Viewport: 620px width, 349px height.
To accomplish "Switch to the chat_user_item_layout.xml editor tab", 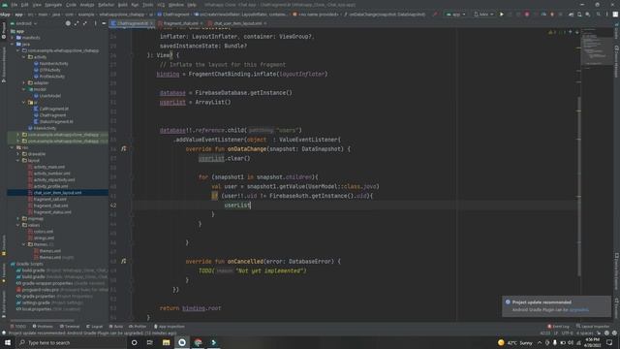I will 237,23.
